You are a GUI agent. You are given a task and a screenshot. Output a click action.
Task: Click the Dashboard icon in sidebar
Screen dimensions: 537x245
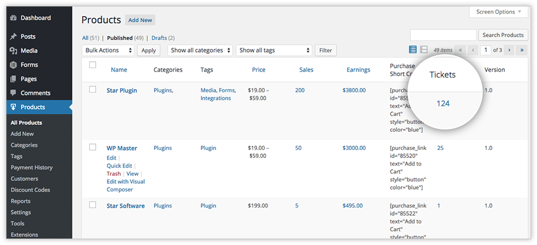point(13,18)
